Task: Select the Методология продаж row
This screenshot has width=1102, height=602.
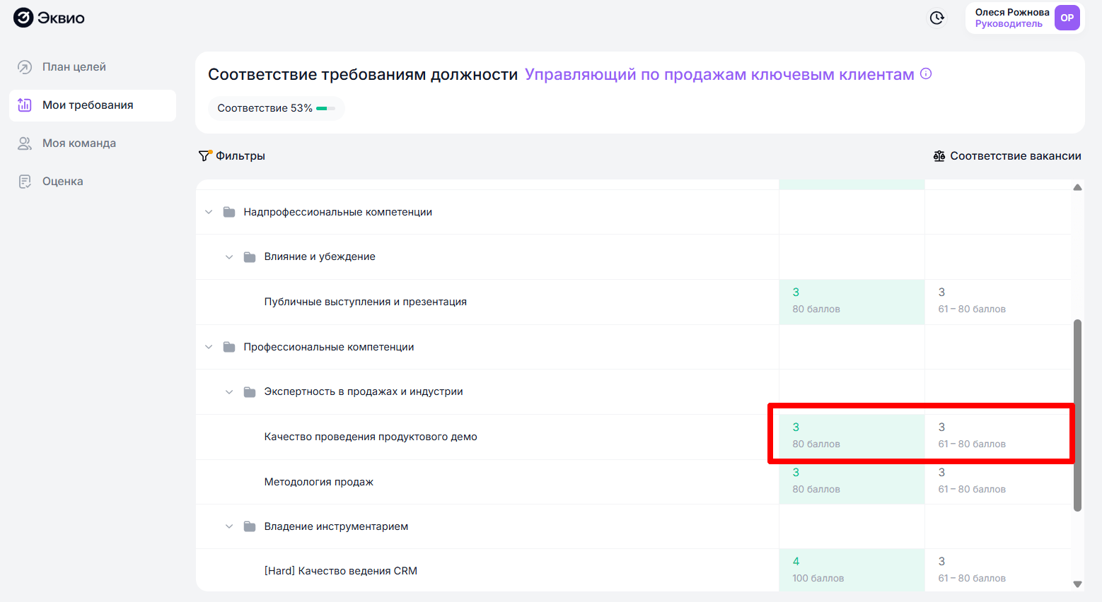Action: [x=634, y=482]
